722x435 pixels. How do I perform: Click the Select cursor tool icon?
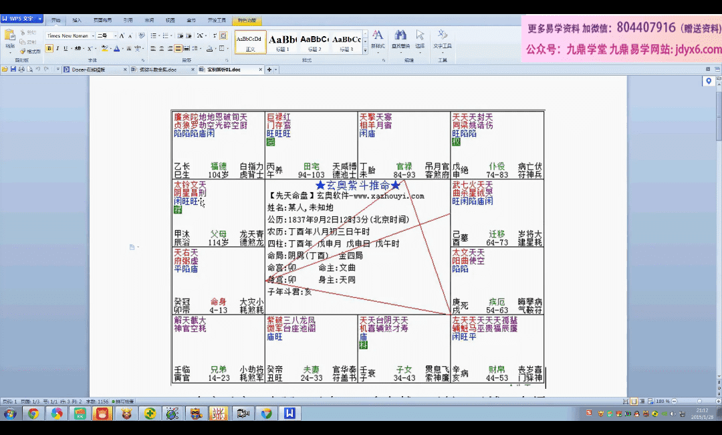(420, 36)
